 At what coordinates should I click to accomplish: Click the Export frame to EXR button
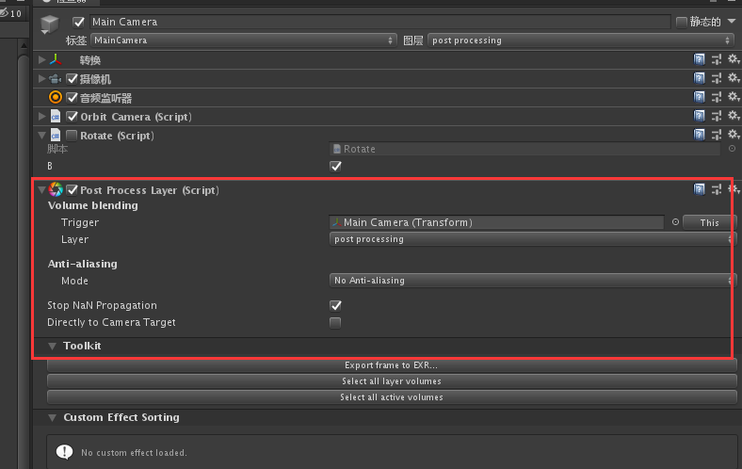pos(392,365)
